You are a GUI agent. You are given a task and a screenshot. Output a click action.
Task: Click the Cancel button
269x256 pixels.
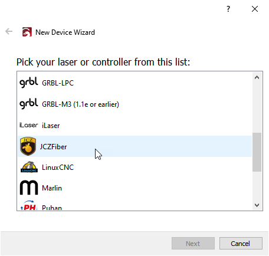[241, 244]
